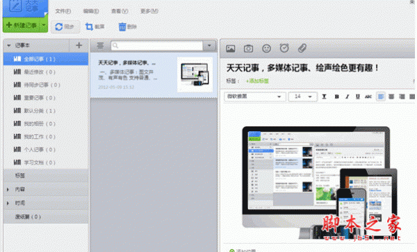The width and height of the screenshot is (417, 252).
Task: Select 个人记事 (0) in the sidebar
Action: (x=46, y=150)
